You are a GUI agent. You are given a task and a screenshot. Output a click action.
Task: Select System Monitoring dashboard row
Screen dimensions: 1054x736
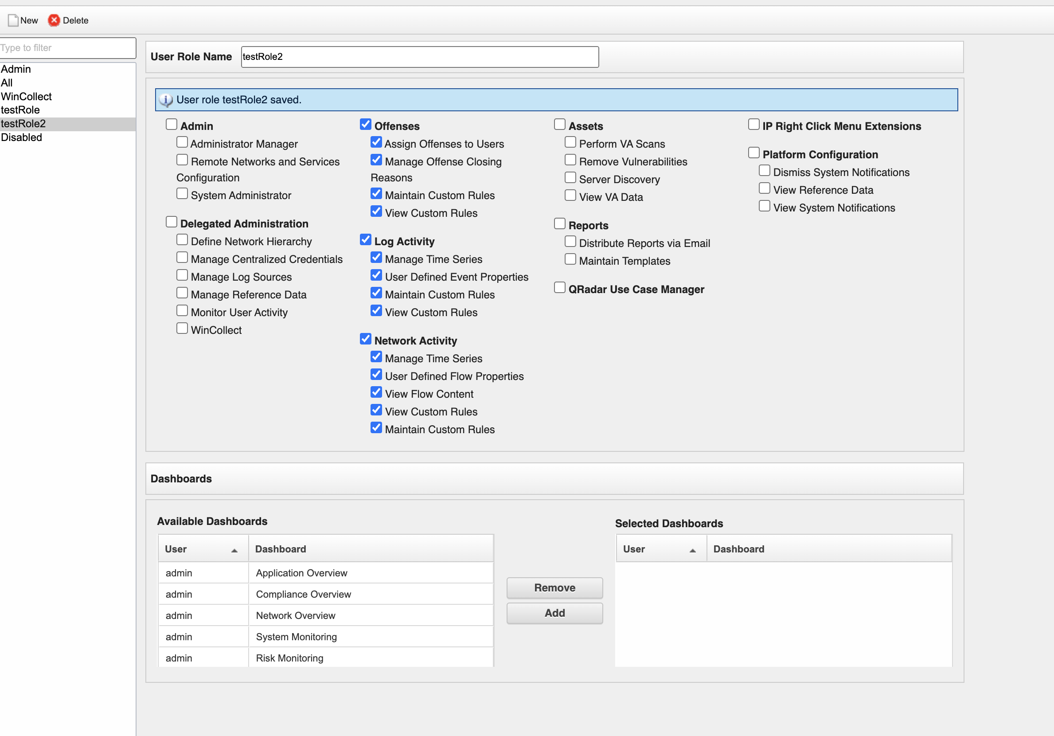pyautogui.click(x=326, y=637)
